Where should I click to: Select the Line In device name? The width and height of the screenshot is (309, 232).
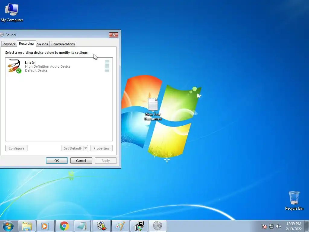point(30,63)
